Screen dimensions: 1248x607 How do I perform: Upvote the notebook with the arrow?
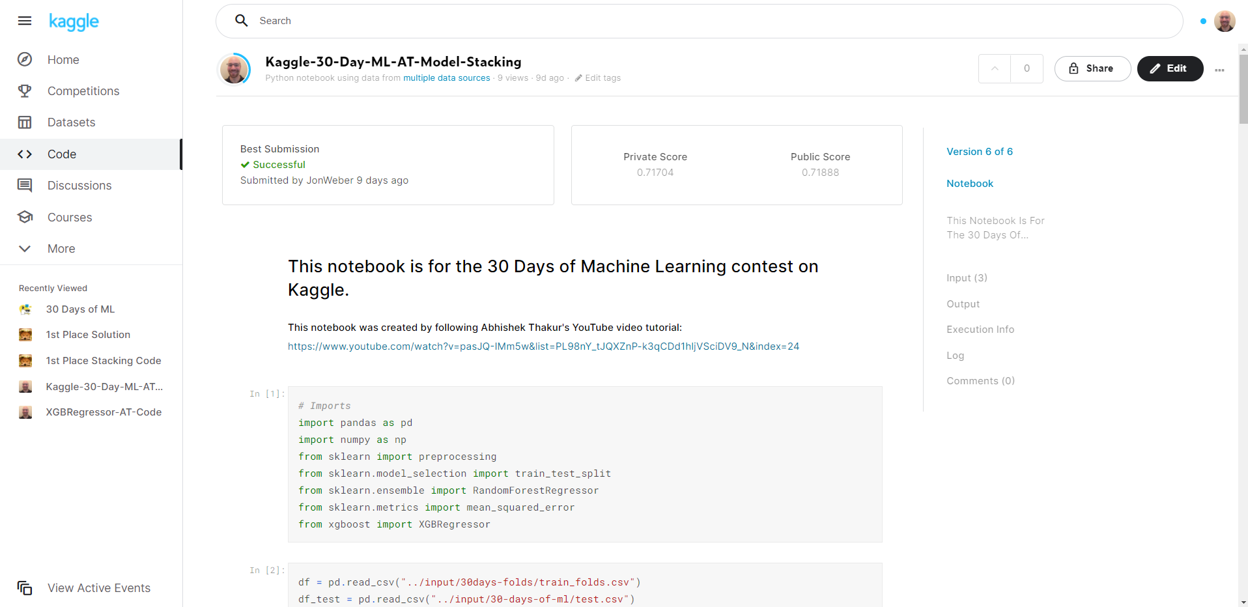point(995,68)
